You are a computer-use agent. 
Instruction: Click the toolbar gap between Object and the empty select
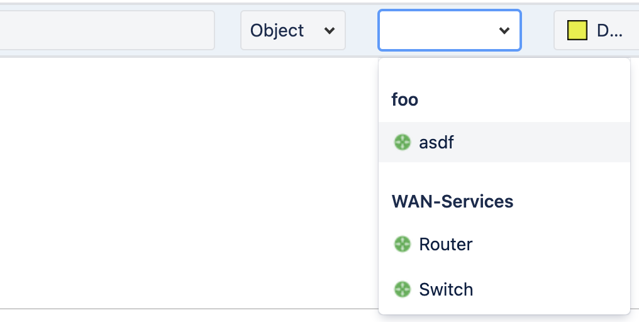coord(362,31)
